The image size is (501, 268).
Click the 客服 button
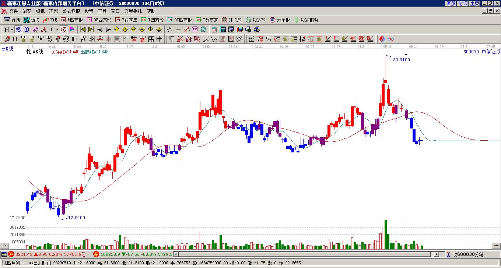click(x=451, y=3)
